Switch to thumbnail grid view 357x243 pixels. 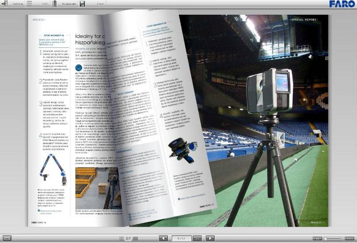(121, 239)
